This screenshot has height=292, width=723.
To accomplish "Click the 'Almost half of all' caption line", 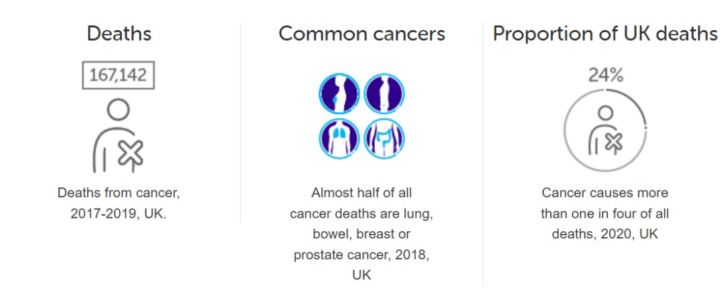I will point(361,192).
